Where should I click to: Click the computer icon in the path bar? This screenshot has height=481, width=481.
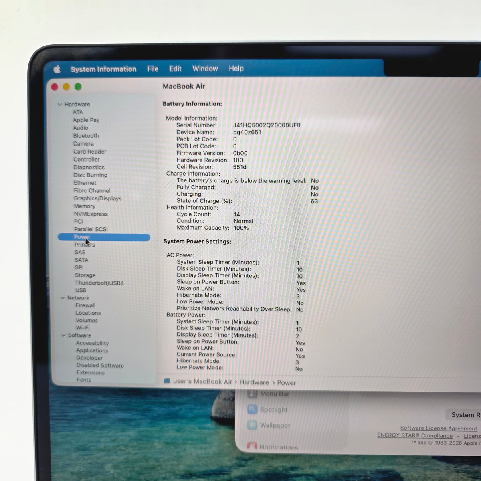tap(167, 381)
